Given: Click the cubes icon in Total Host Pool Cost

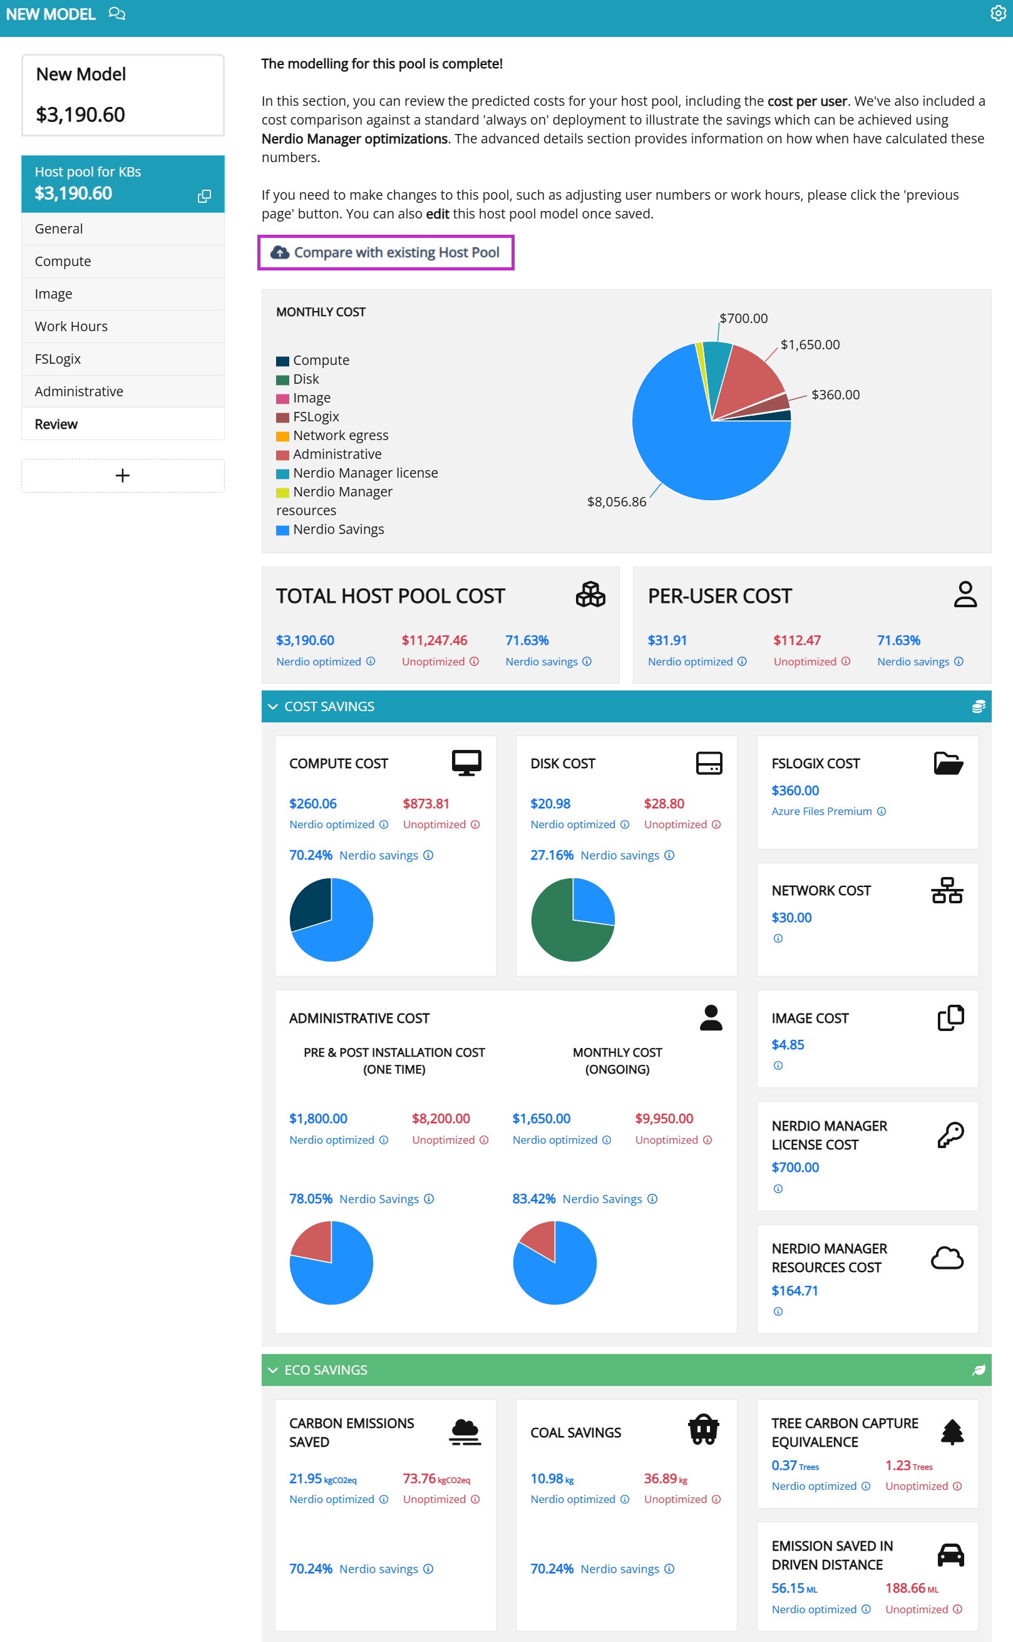Looking at the screenshot, I should pyautogui.click(x=590, y=594).
